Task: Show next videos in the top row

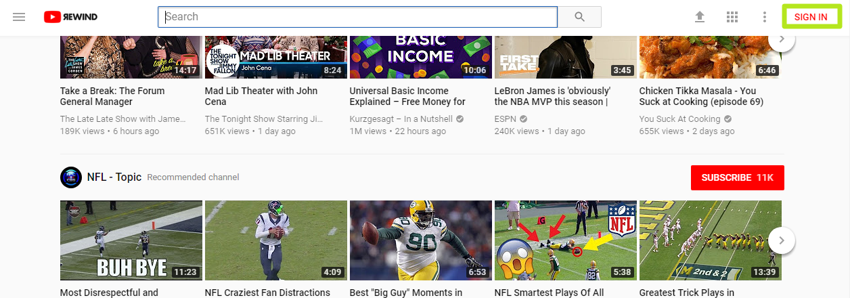Action: point(782,39)
